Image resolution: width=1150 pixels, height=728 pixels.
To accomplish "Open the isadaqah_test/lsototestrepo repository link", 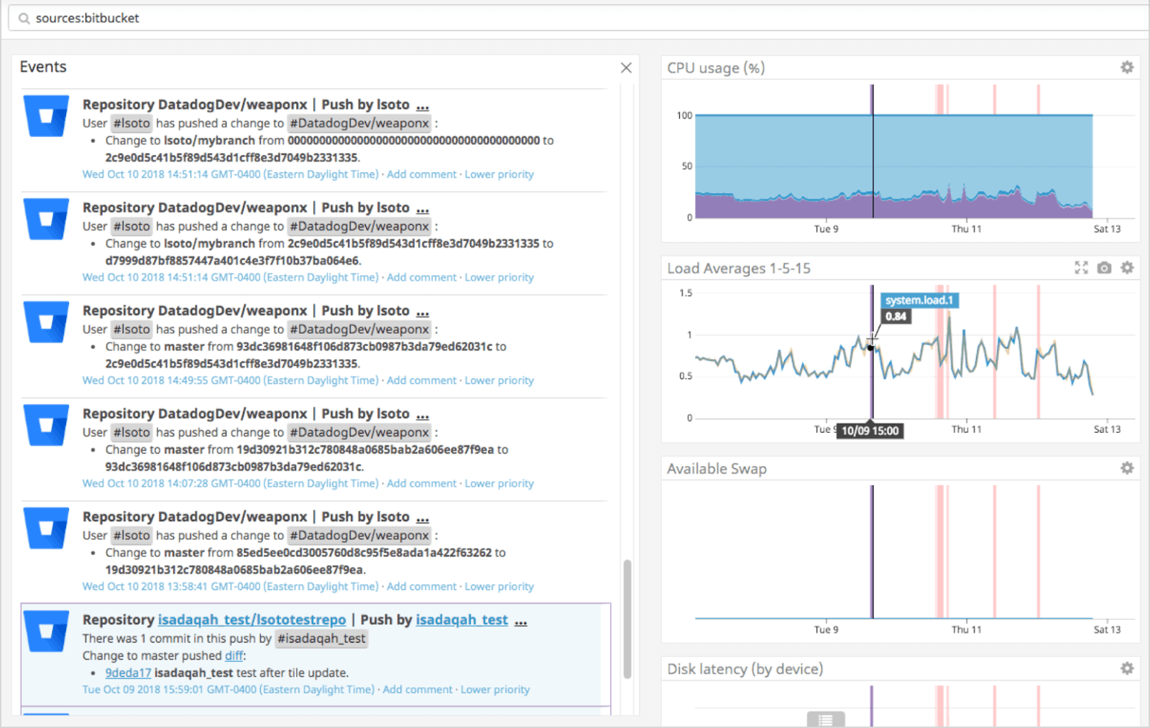I will click(252, 620).
